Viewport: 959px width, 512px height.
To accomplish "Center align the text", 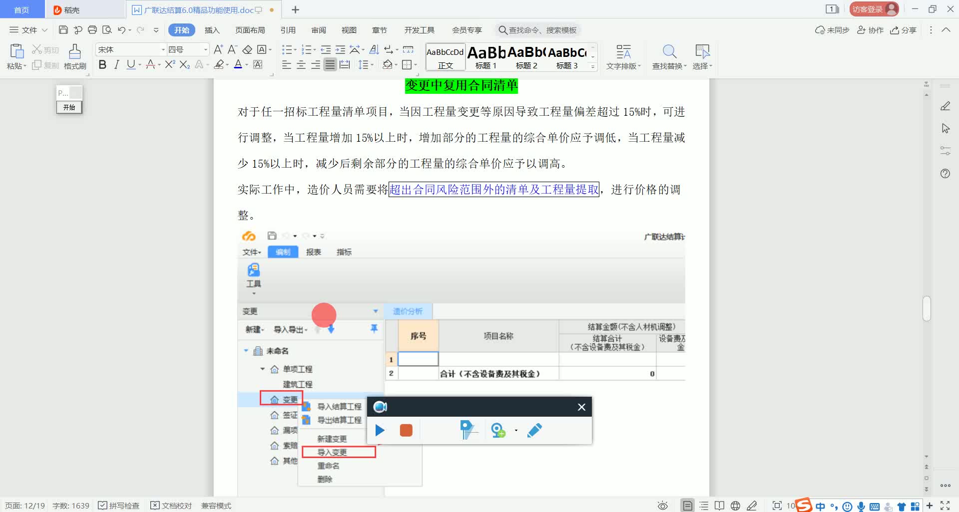I will click(301, 64).
